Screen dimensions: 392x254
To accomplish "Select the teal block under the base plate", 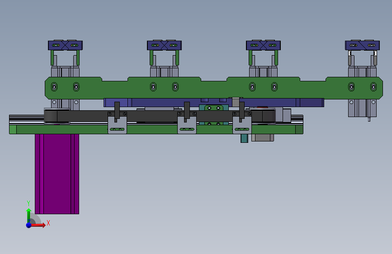I will pyautogui.click(x=244, y=138).
